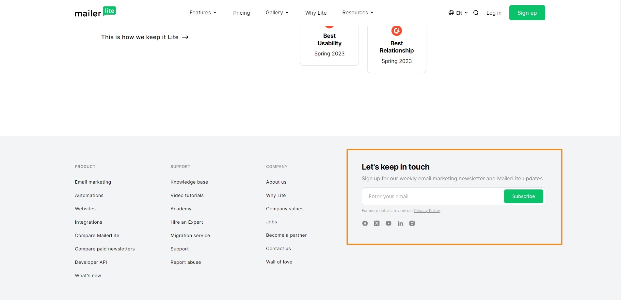Open Wall of love link
Screen dimensions: 621x300
click(x=279, y=262)
